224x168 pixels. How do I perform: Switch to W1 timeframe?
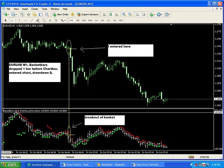point(115,20)
